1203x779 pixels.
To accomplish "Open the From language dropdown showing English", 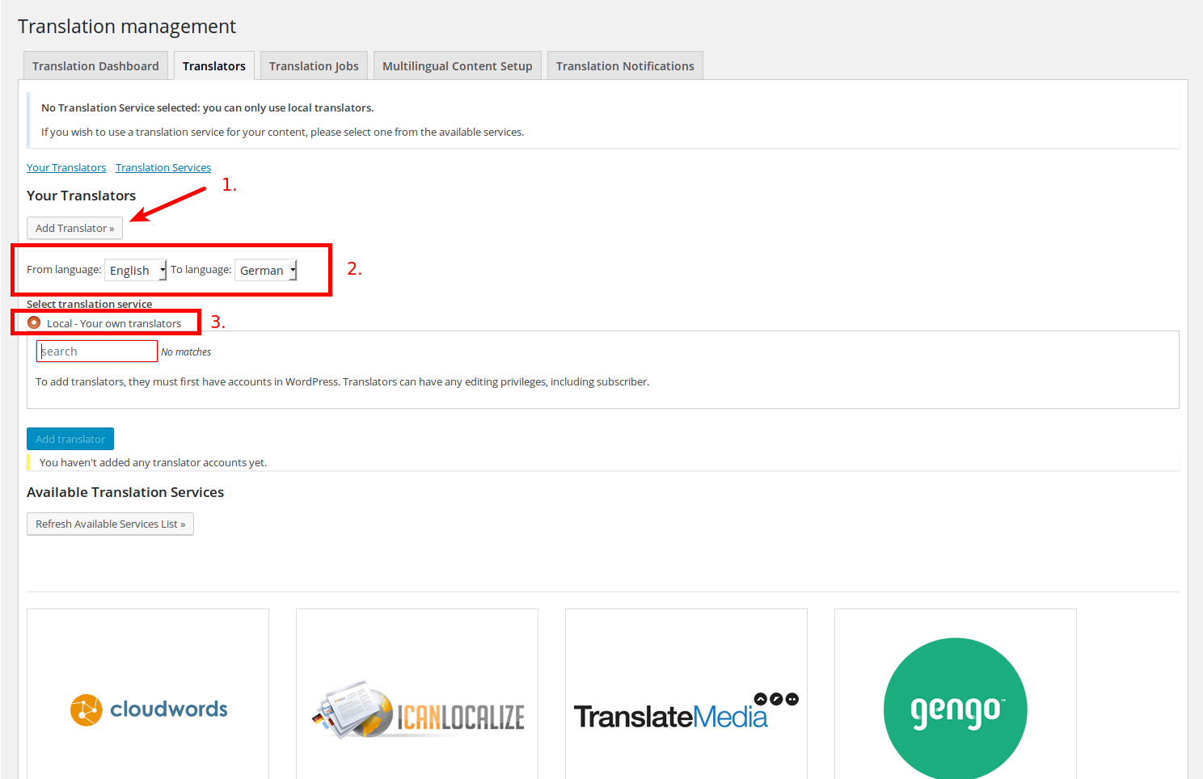I will [135, 270].
